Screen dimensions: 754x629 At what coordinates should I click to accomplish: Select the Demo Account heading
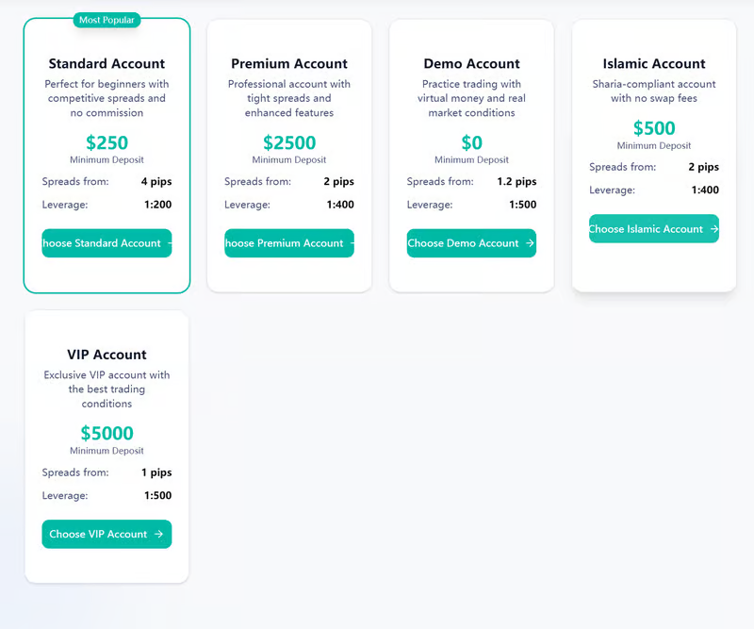coord(471,64)
